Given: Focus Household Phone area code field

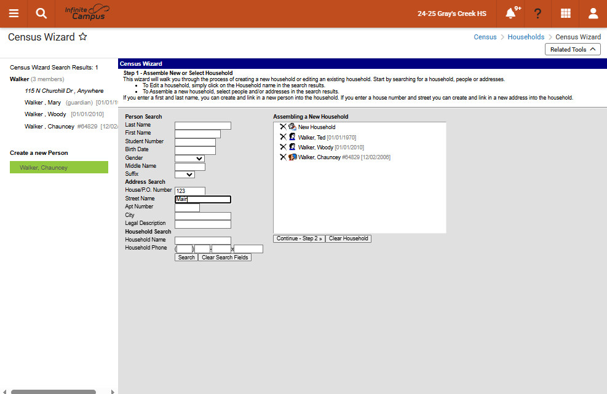Looking at the screenshot, I should coord(184,249).
